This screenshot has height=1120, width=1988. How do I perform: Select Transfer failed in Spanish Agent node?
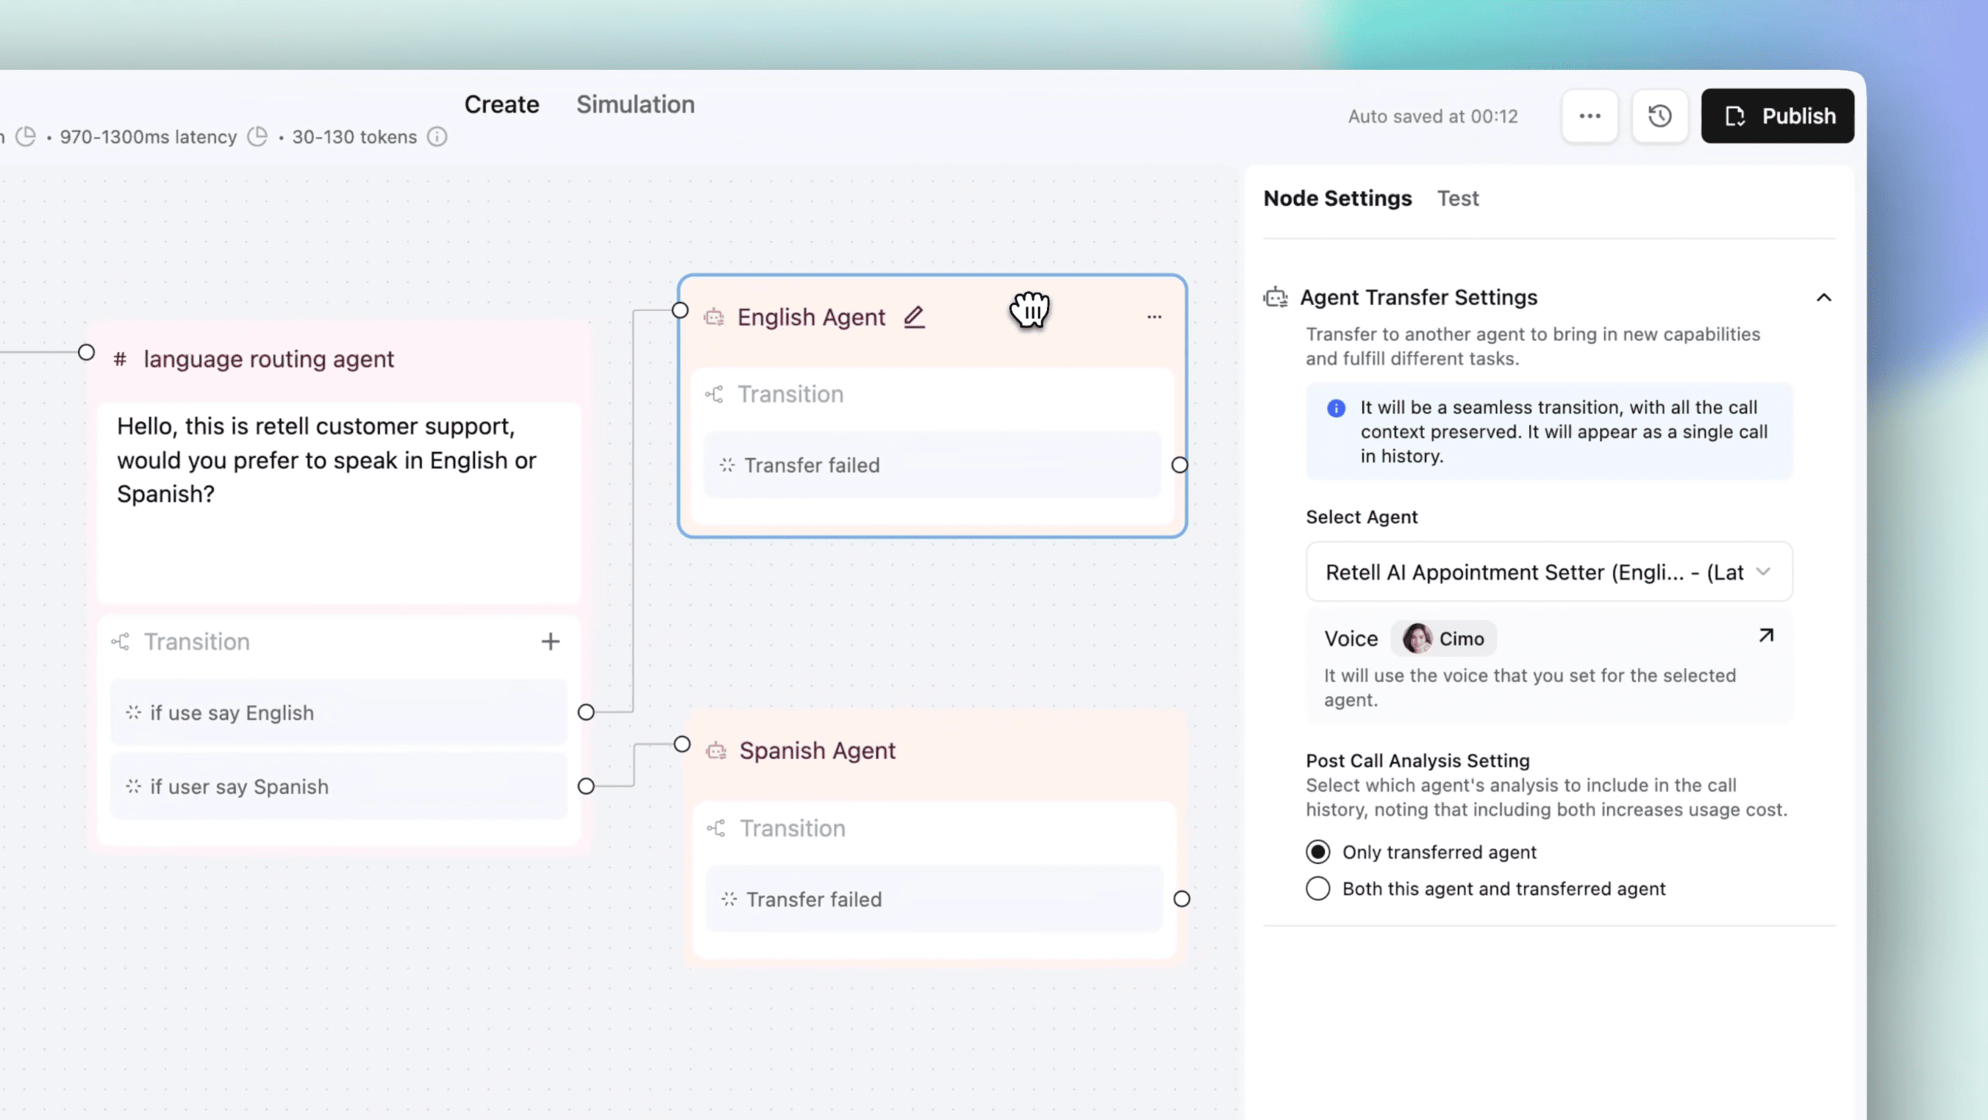934,900
